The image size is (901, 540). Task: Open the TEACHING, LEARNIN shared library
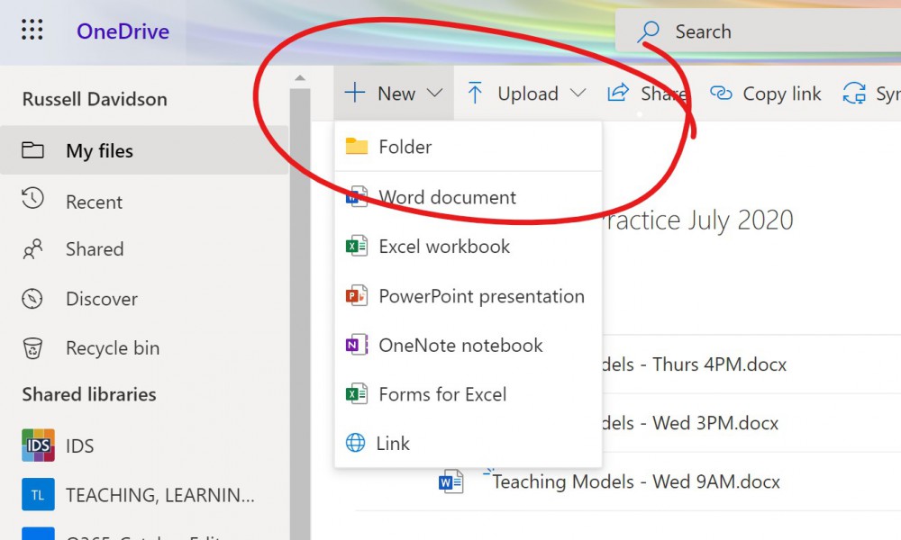[37, 494]
